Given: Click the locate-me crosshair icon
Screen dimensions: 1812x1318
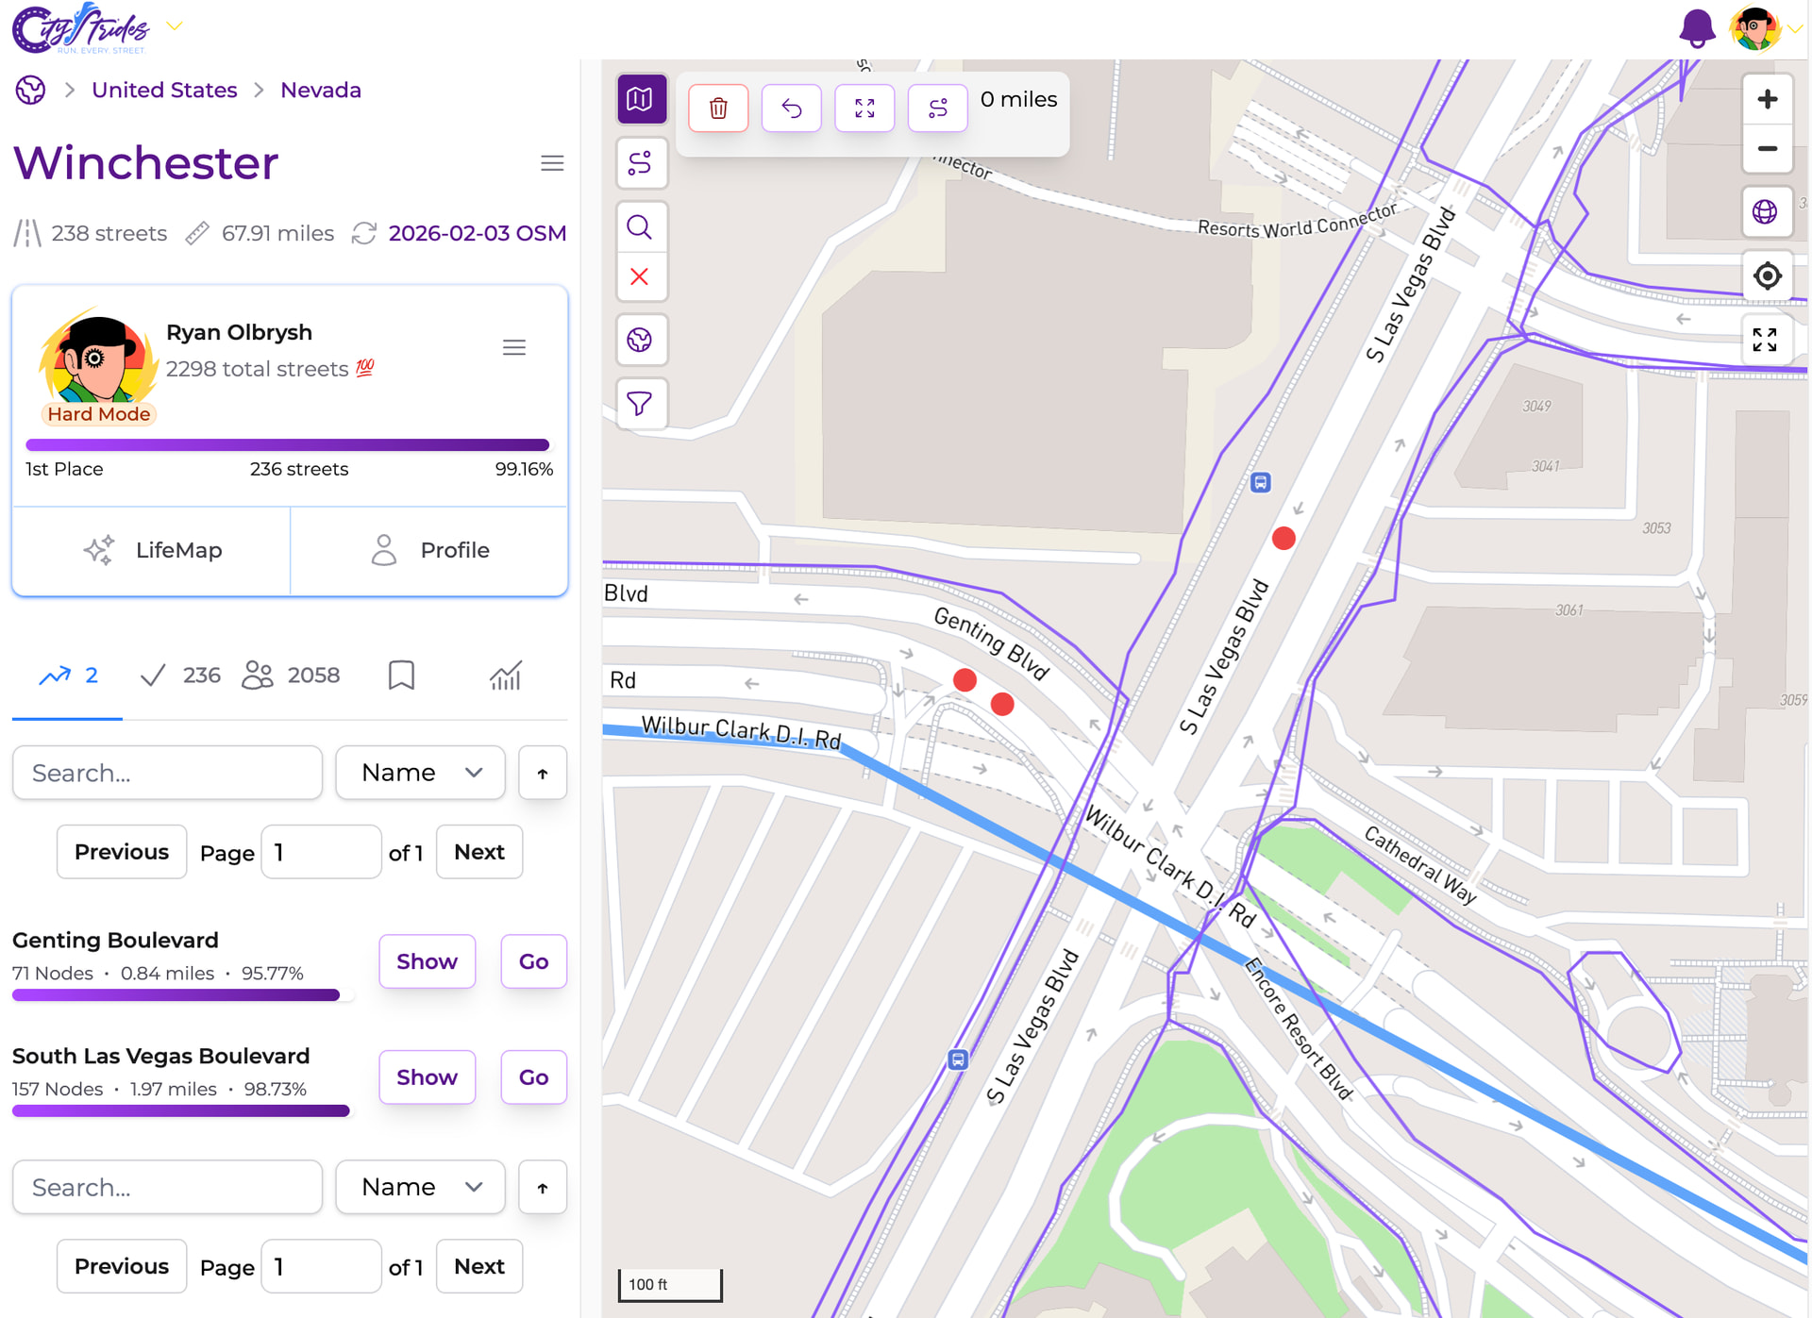Looking at the screenshot, I should click(1767, 275).
